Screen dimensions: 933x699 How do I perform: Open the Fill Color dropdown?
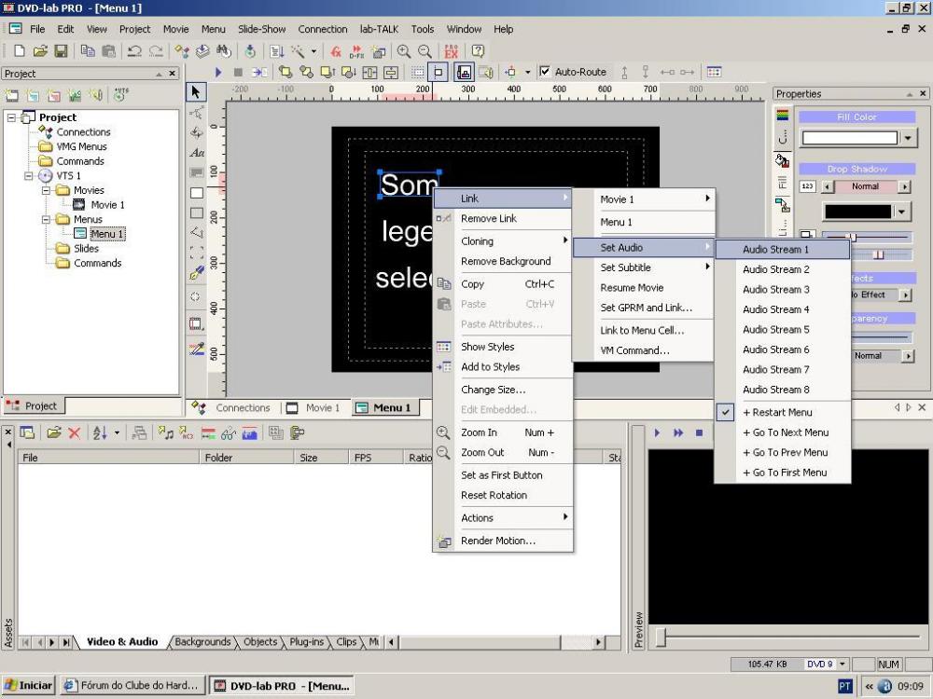(910, 138)
